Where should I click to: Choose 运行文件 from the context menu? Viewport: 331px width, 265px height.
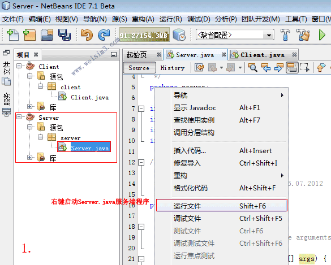pos(222,205)
